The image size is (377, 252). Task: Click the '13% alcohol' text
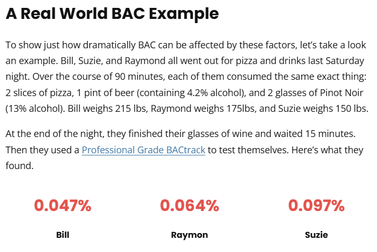pyautogui.click(x=35, y=109)
